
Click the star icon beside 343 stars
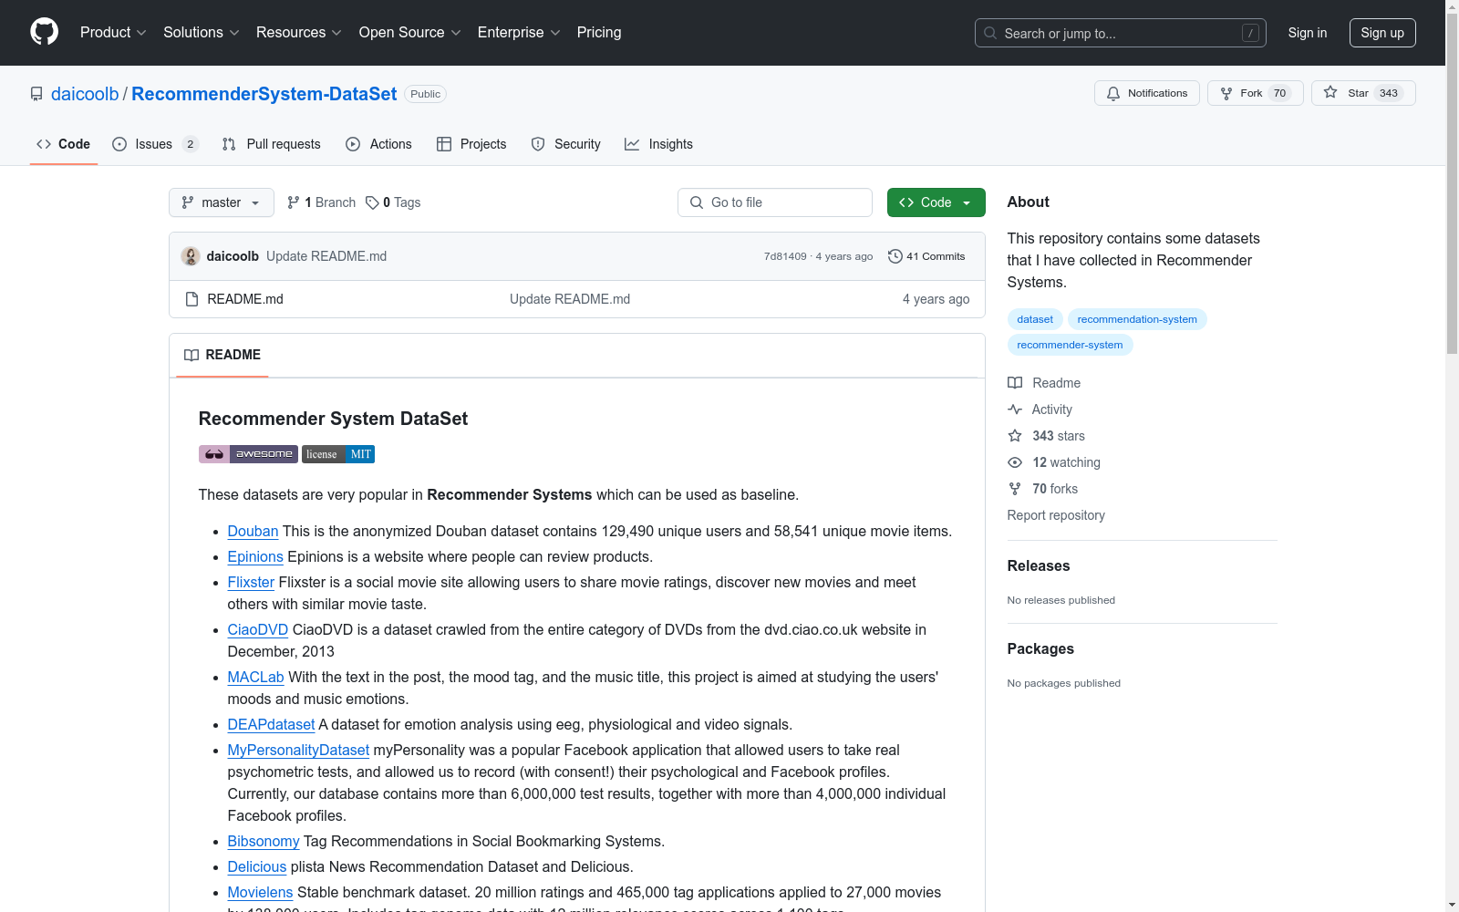[x=1015, y=436]
